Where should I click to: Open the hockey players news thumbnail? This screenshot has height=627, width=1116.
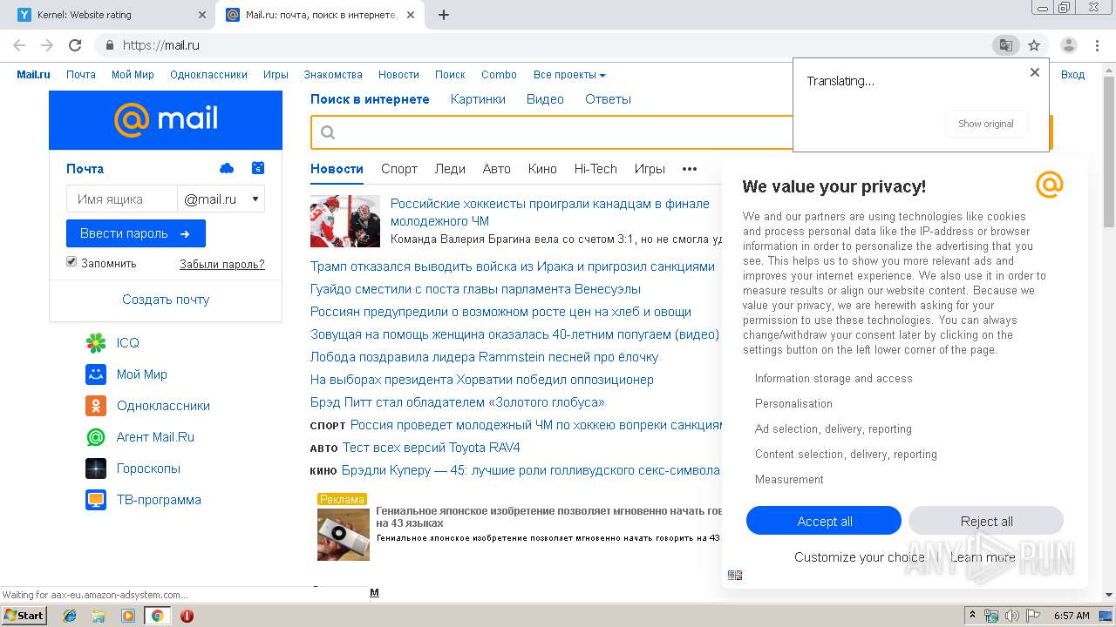click(x=345, y=221)
